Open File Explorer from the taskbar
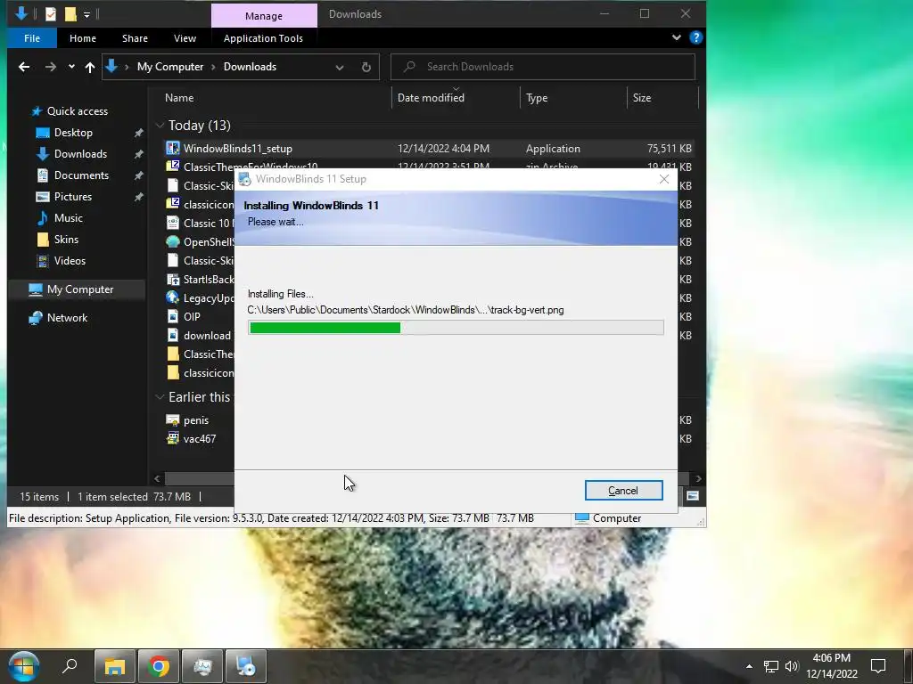Image resolution: width=913 pixels, height=684 pixels. click(115, 666)
